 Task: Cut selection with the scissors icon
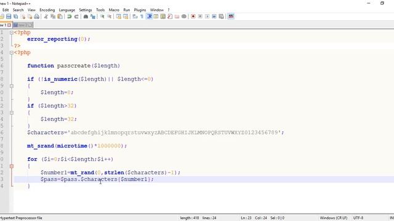46,17
